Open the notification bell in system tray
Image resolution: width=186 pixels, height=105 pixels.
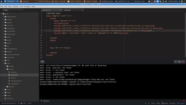click(149, 1)
